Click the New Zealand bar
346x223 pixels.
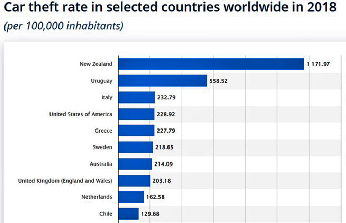pos(211,64)
